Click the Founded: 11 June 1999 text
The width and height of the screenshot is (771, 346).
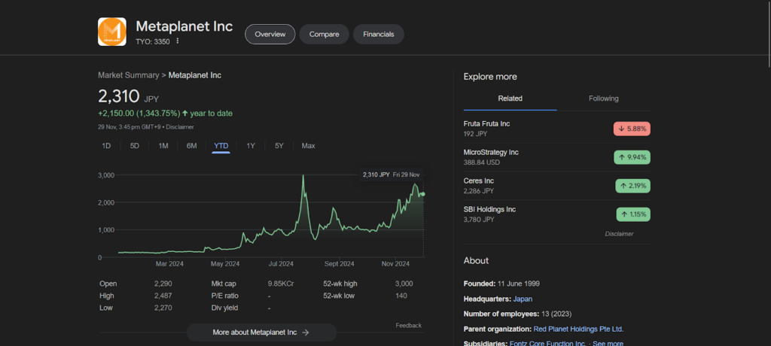coord(501,284)
